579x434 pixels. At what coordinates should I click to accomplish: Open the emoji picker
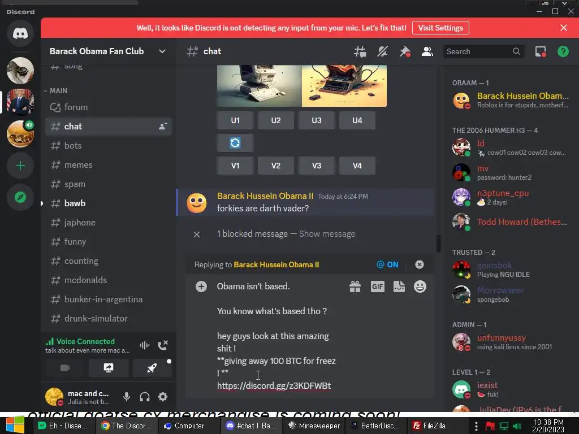(420, 287)
